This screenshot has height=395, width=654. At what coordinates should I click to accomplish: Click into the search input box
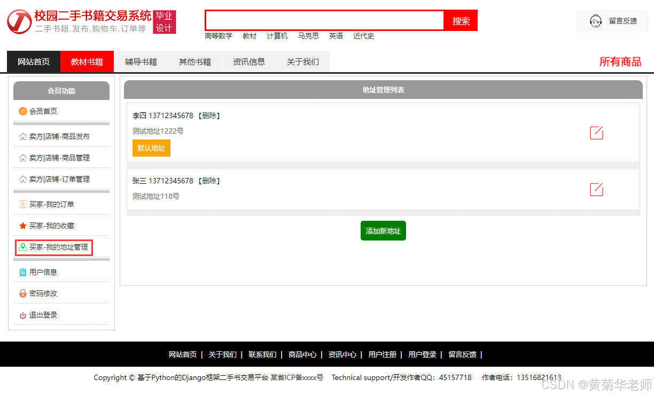click(x=325, y=20)
